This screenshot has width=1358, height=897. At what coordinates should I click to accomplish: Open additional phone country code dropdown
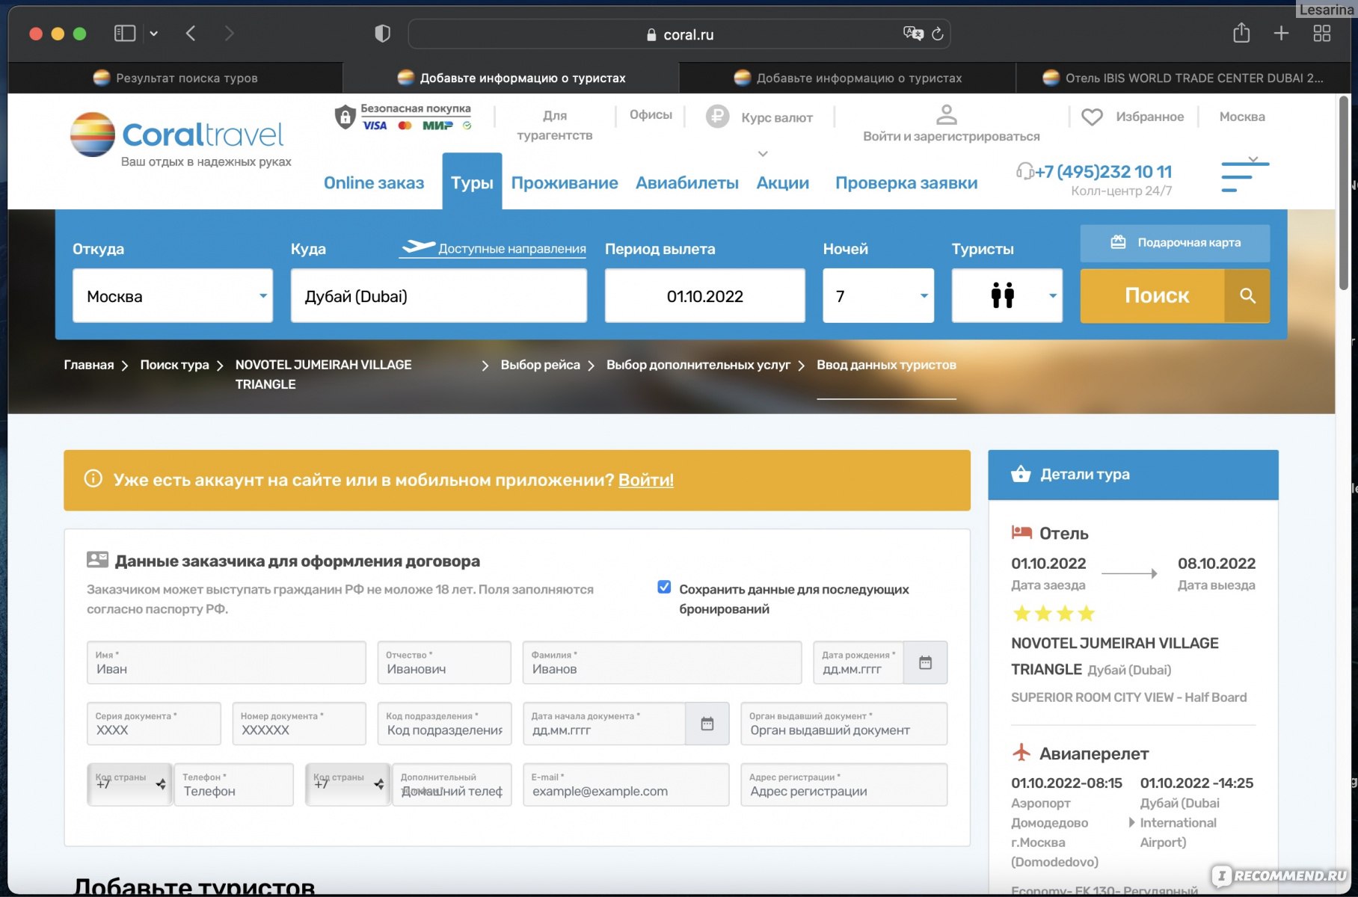pos(348,784)
